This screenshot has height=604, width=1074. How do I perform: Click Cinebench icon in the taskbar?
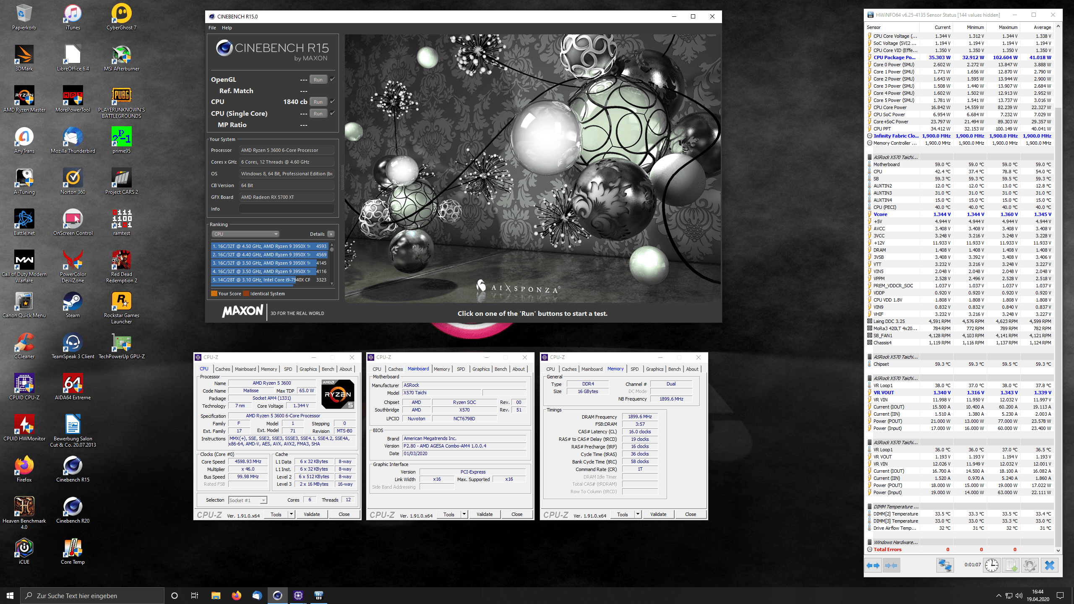pos(278,595)
